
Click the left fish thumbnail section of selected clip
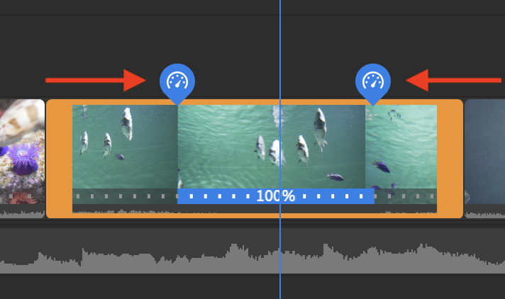click(x=125, y=147)
